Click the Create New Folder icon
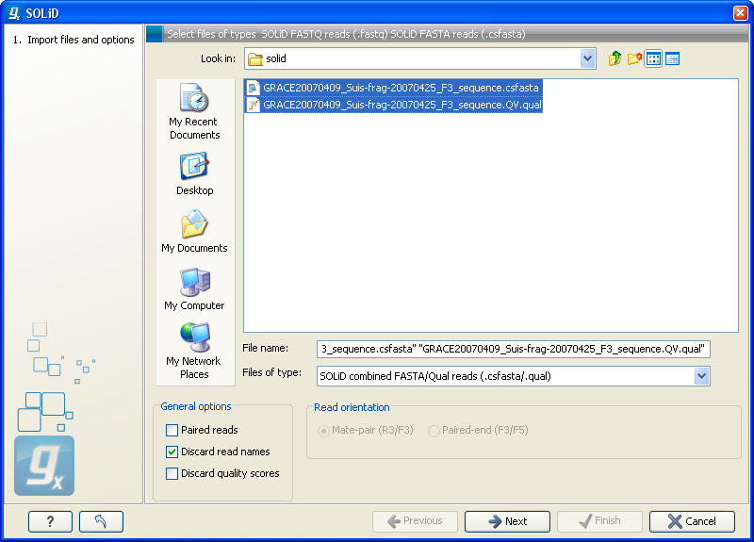754x542 pixels. click(x=634, y=58)
